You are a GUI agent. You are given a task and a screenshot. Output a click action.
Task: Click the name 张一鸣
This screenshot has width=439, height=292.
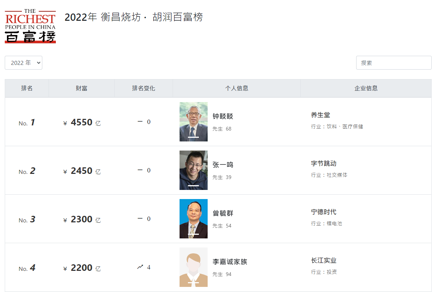click(x=223, y=165)
